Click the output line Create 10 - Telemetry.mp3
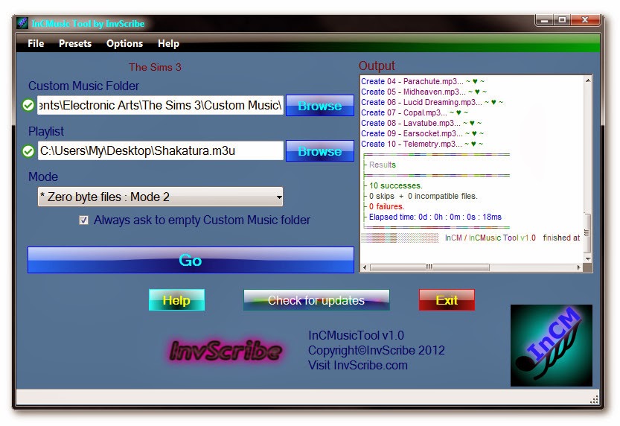 (x=422, y=144)
